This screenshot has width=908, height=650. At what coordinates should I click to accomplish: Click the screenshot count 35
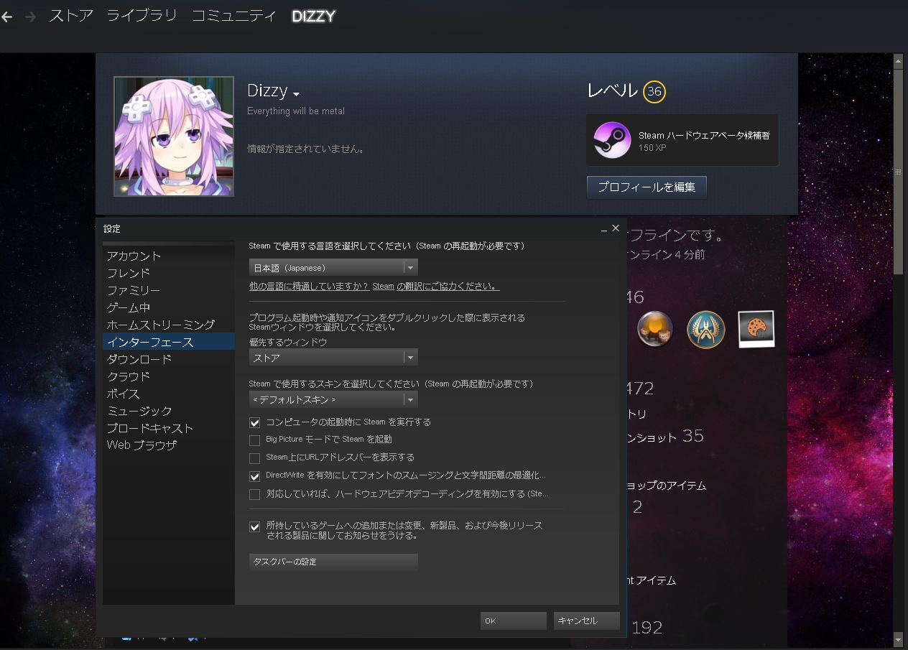(x=693, y=436)
